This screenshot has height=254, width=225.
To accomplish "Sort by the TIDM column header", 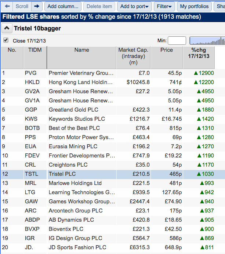I will [35, 58].
